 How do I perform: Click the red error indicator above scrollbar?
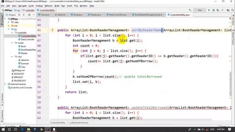[230, 19]
